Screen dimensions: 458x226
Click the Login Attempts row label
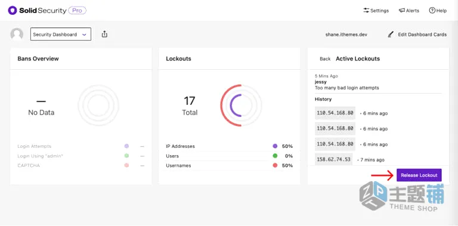pos(34,146)
